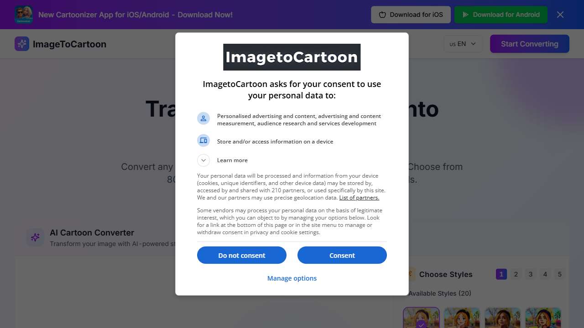Image resolution: width=584 pixels, height=328 pixels.
Task: Click the Choose Styles panel icon
Action: pos(408,274)
